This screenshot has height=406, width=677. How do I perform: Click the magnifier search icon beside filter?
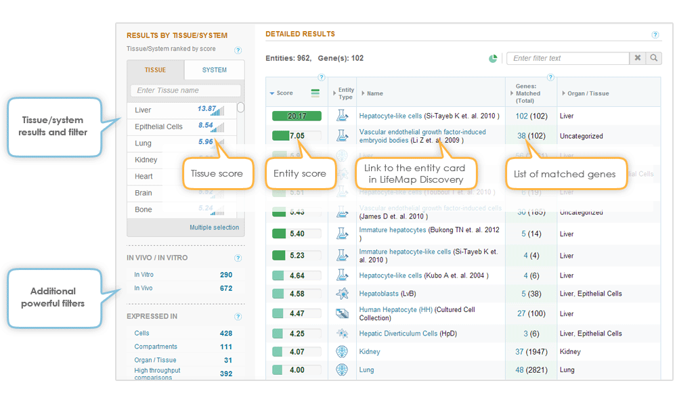tap(654, 58)
